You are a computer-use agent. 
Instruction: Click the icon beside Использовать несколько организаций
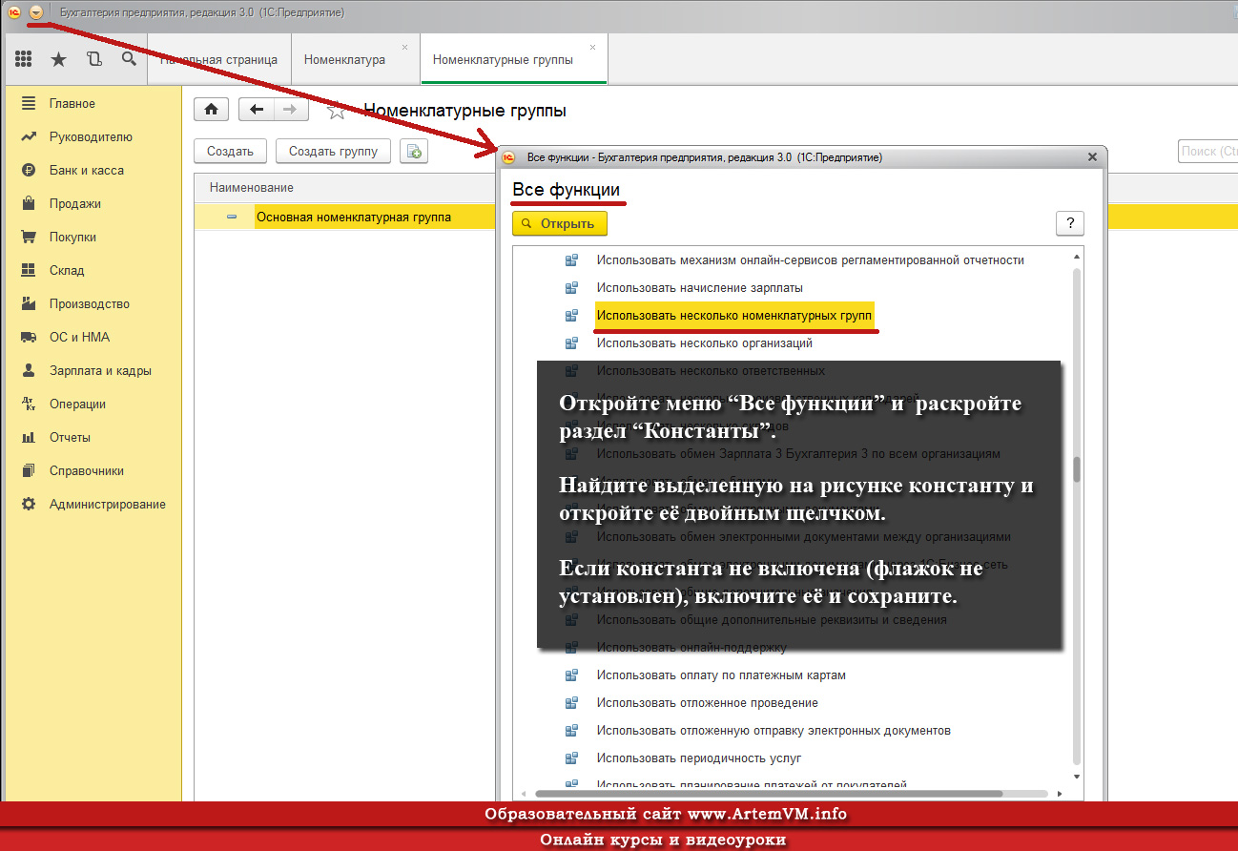(x=571, y=342)
